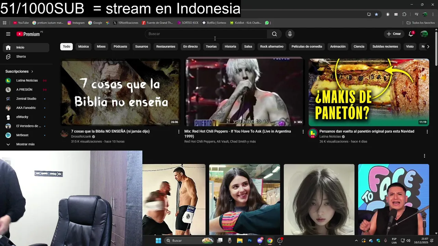Click the search magnifier button
This screenshot has width=438, height=246.
pyautogui.click(x=274, y=34)
